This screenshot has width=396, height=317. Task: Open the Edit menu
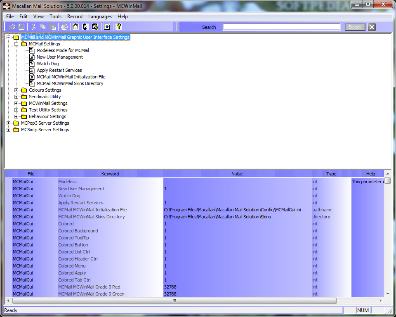24,17
